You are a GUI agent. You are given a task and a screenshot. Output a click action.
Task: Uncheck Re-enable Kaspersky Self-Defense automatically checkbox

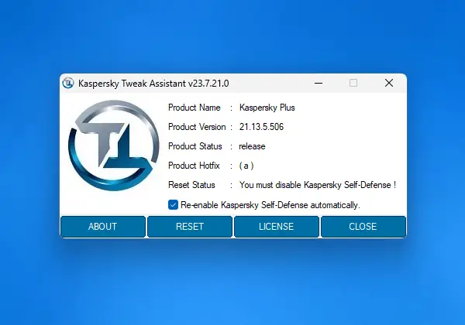tap(173, 205)
